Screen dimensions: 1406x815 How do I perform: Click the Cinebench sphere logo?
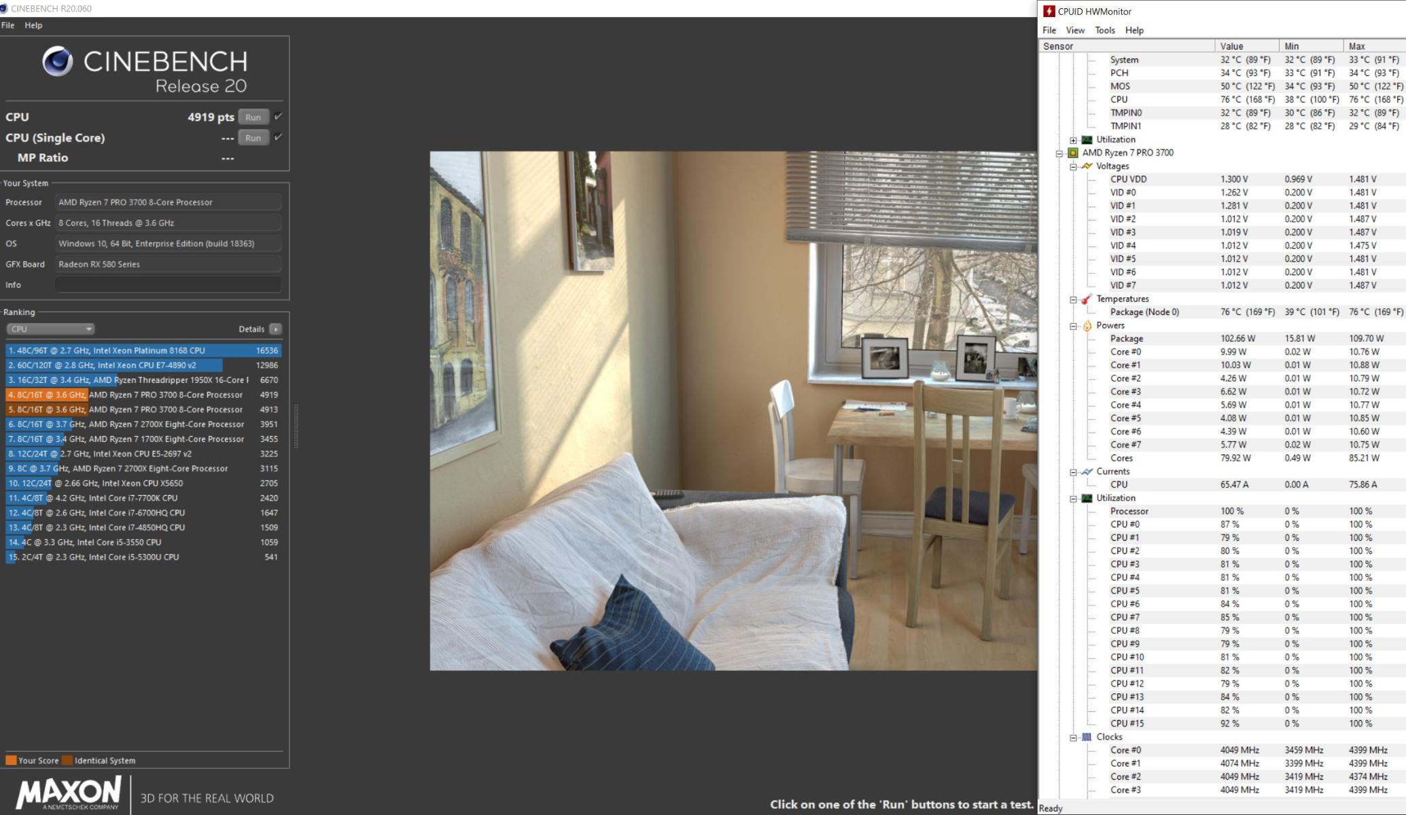pos(58,62)
